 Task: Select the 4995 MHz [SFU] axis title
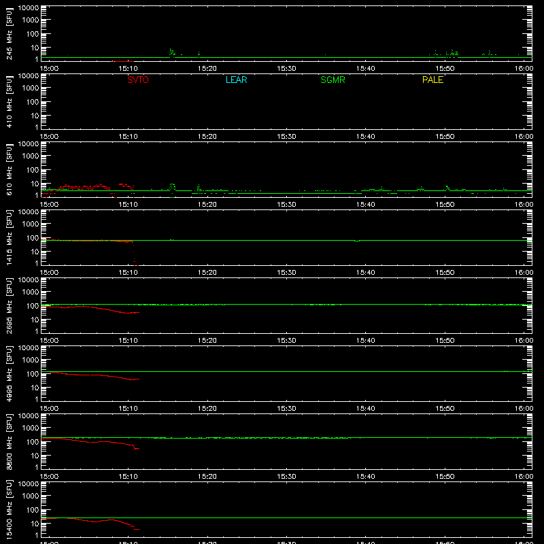point(9,373)
